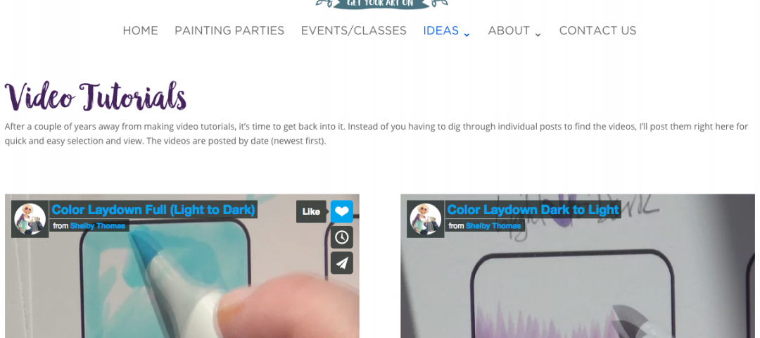Click the Get Your Art On logo banner
The image size is (760, 338).
point(382,4)
